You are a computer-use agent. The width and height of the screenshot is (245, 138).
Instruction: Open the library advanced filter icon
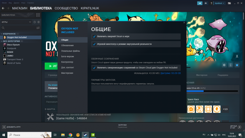point(38,28)
